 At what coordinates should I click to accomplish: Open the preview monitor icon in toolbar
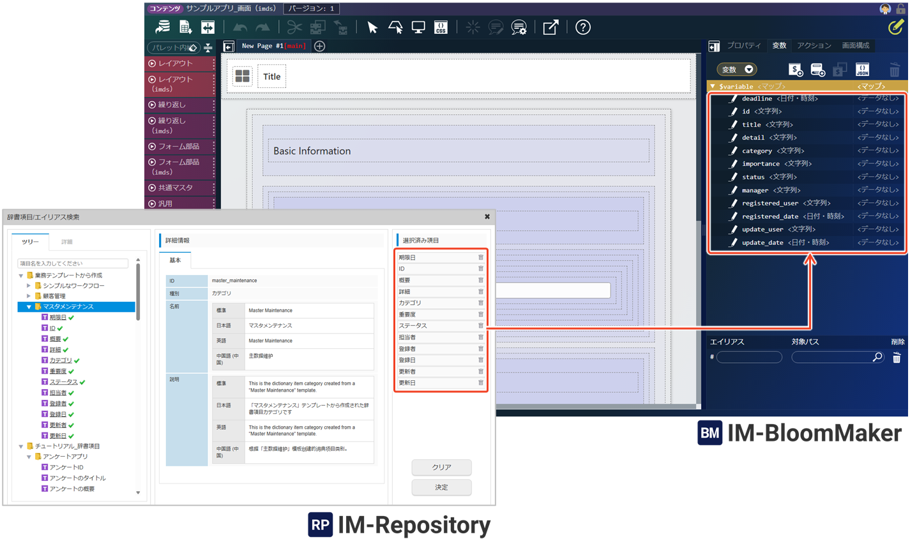(418, 27)
